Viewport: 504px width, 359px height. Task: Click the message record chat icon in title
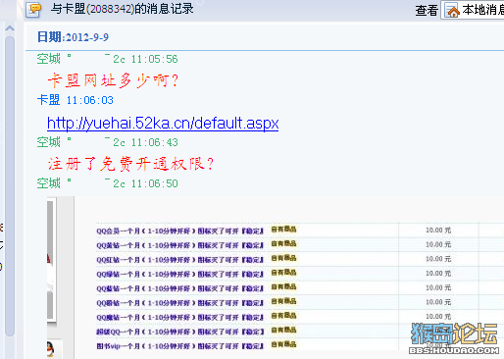click(34, 10)
